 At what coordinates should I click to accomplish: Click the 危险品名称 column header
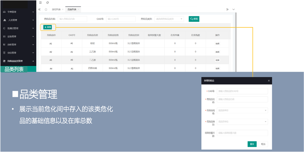tap(93, 35)
